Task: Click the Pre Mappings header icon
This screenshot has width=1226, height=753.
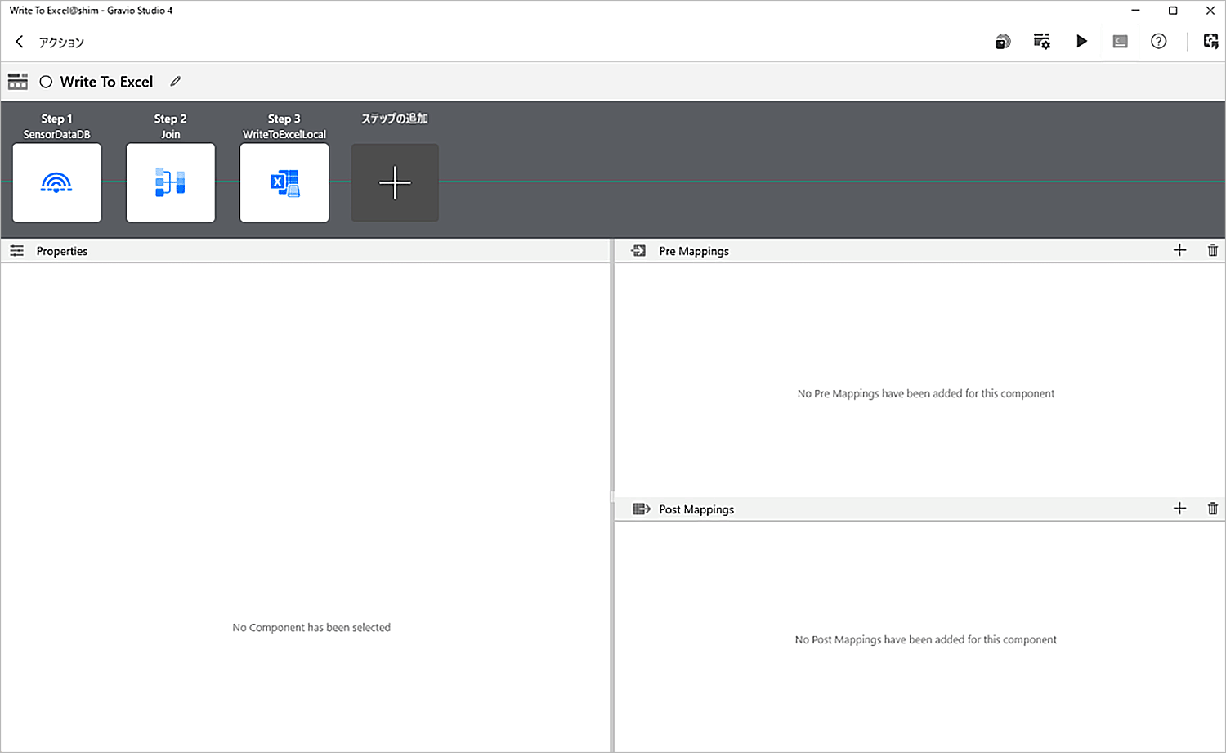Action: pyautogui.click(x=638, y=251)
